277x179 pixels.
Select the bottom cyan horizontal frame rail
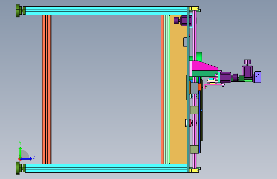[x=106, y=168]
